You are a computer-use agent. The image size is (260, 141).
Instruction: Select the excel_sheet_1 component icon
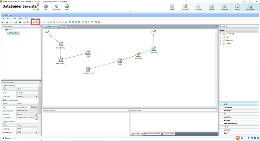click(61, 44)
